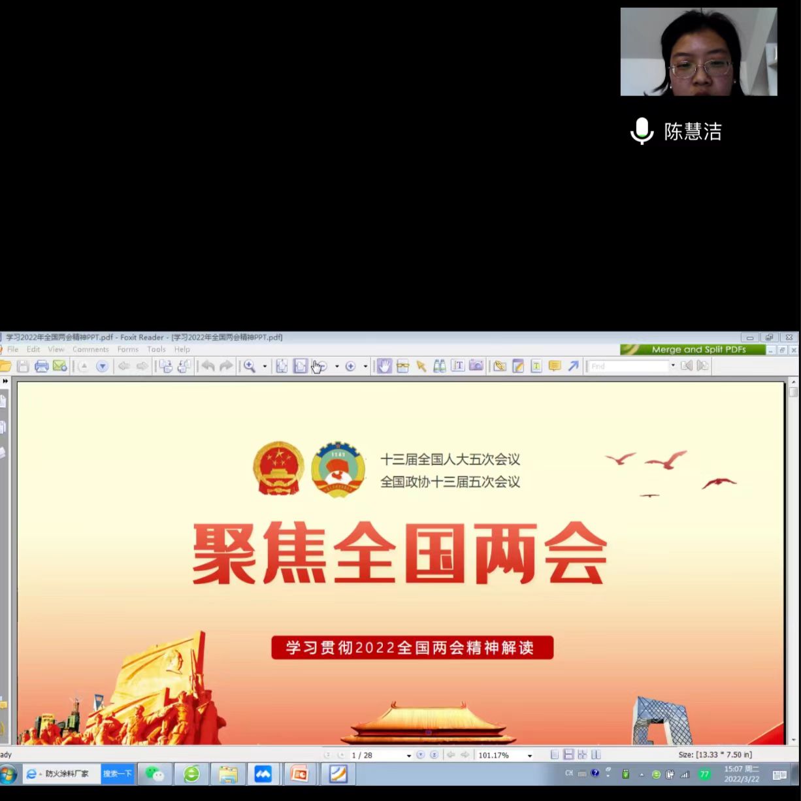Viewport: 801px width, 801px height.
Task: Enable continuous page layout in status bar
Action: pos(568,755)
